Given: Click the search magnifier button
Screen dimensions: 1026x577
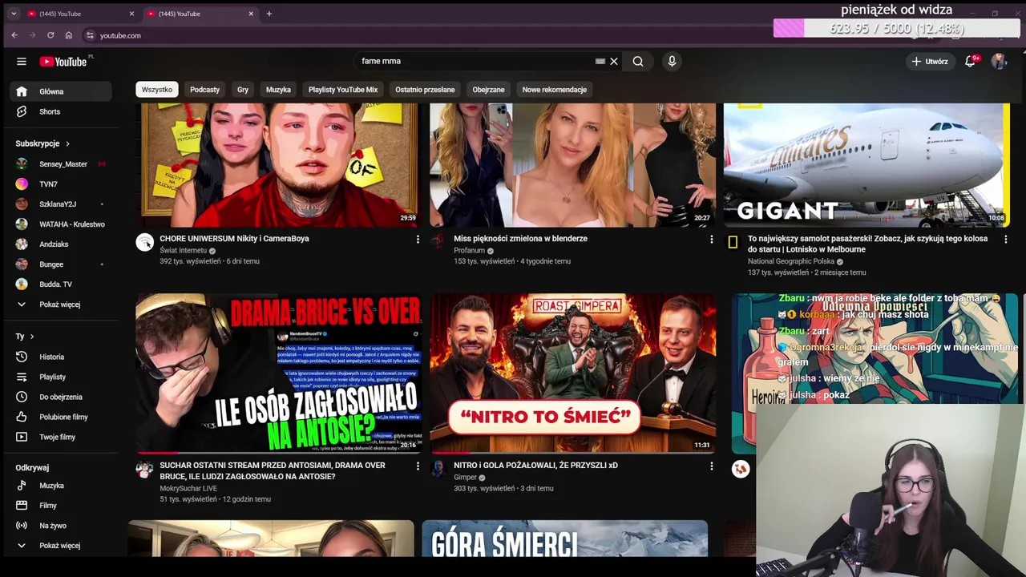Looking at the screenshot, I should (x=638, y=61).
